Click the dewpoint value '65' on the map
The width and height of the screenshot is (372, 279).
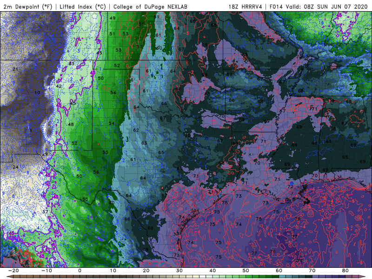(x=161, y=153)
